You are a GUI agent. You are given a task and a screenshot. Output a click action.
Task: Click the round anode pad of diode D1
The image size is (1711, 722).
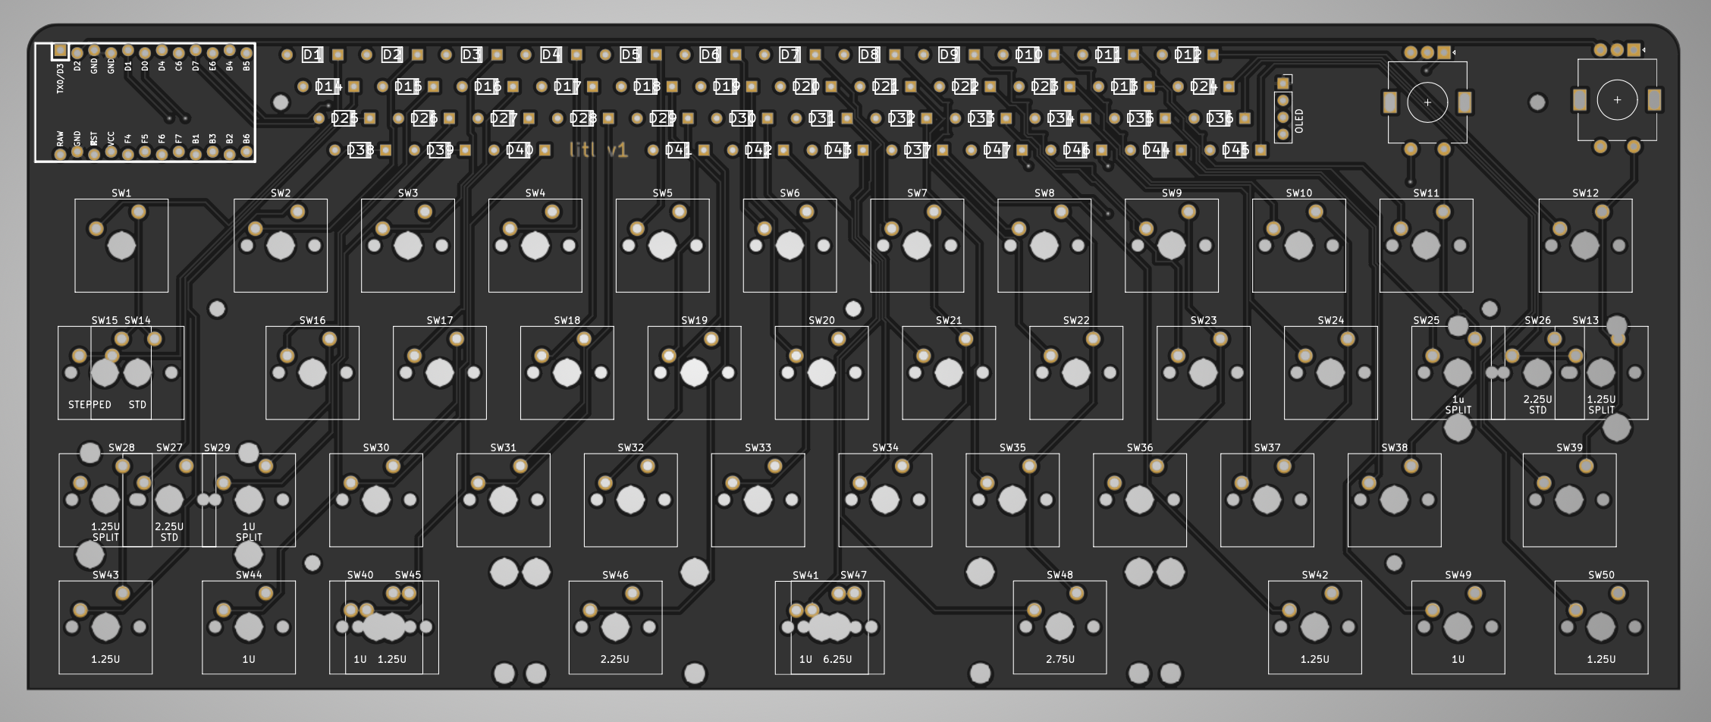[287, 55]
